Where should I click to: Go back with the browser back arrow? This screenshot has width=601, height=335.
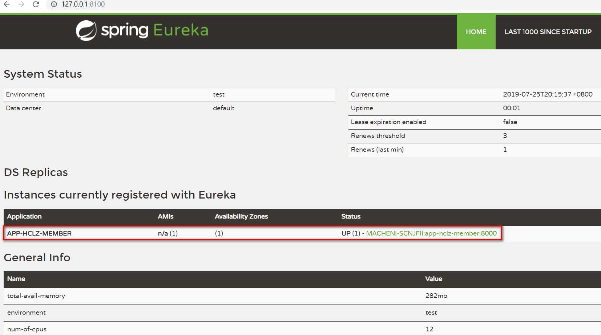click(7, 4)
